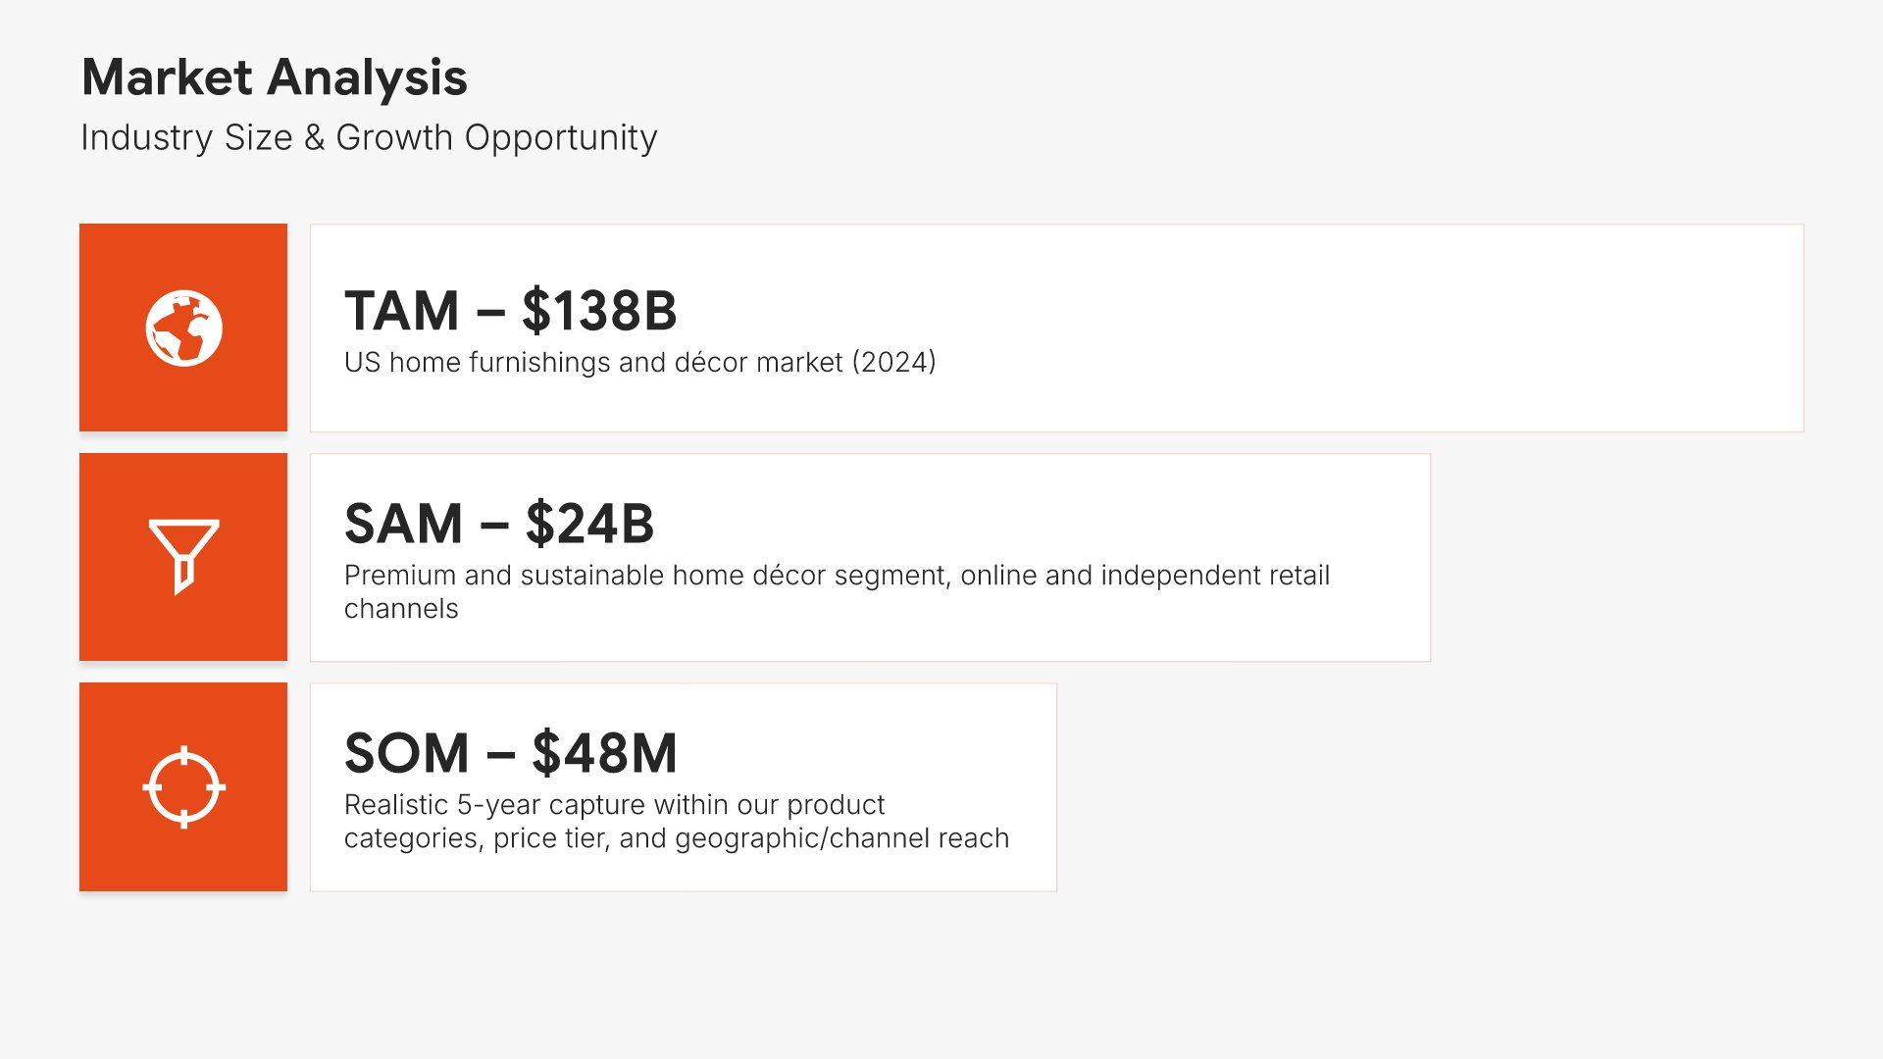Click the crosshair target icon beside SOM
Viewport: 1883px width, 1059px height.
pyautogui.click(x=183, y=786)
